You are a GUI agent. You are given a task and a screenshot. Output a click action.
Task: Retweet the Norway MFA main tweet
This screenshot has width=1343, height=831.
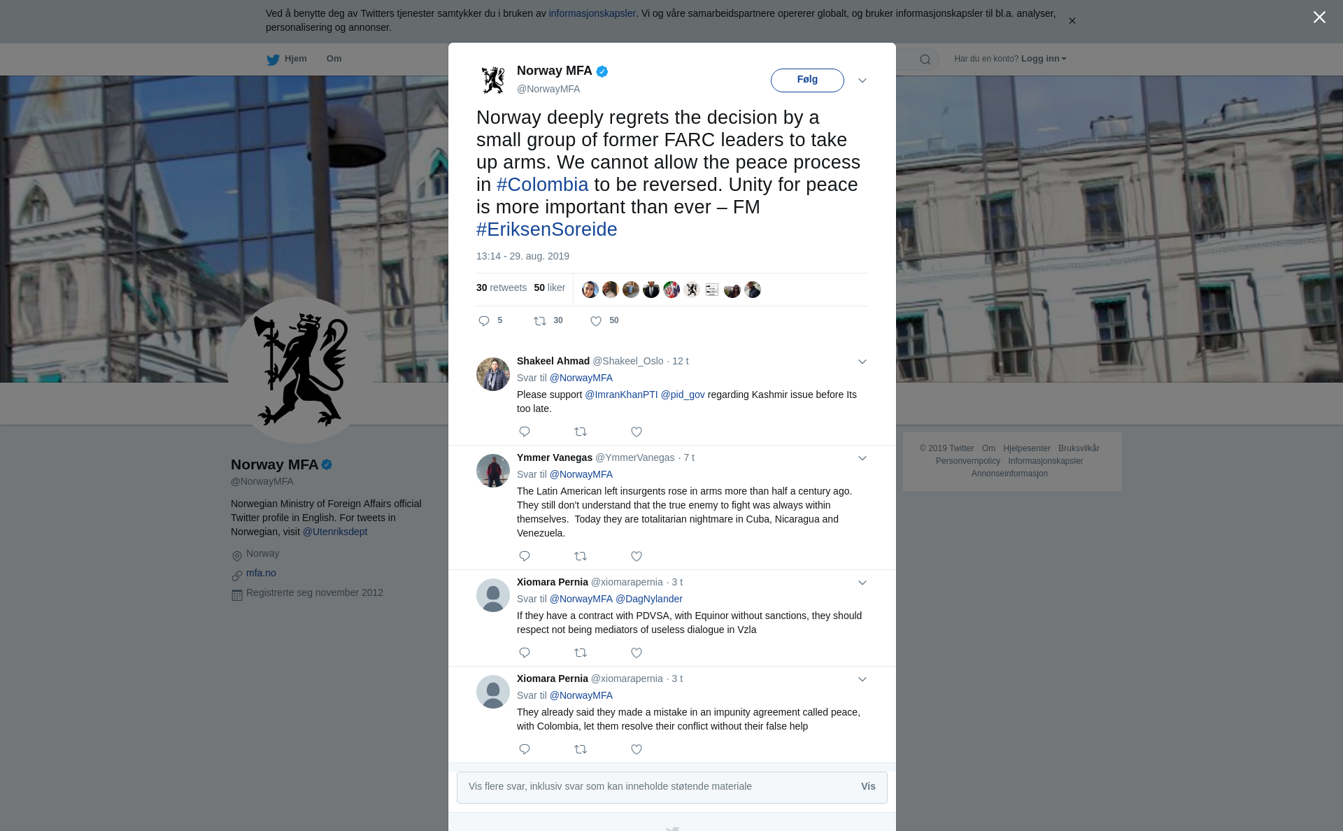[x=540, y=321]
